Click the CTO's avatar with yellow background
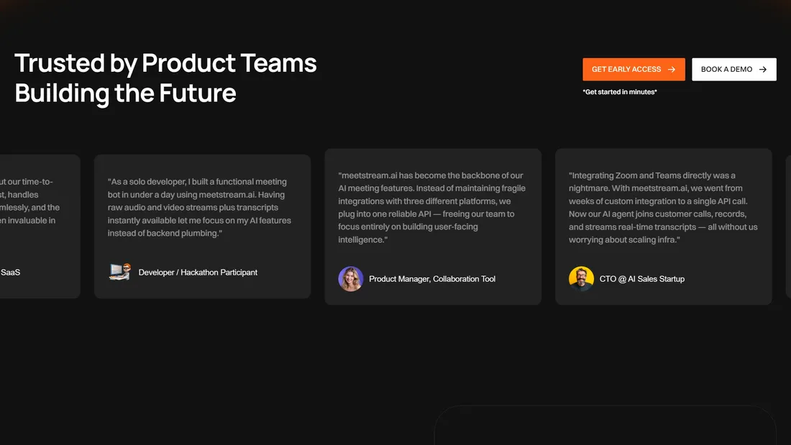The image size is (791, 445). click(x=581, y=279)
